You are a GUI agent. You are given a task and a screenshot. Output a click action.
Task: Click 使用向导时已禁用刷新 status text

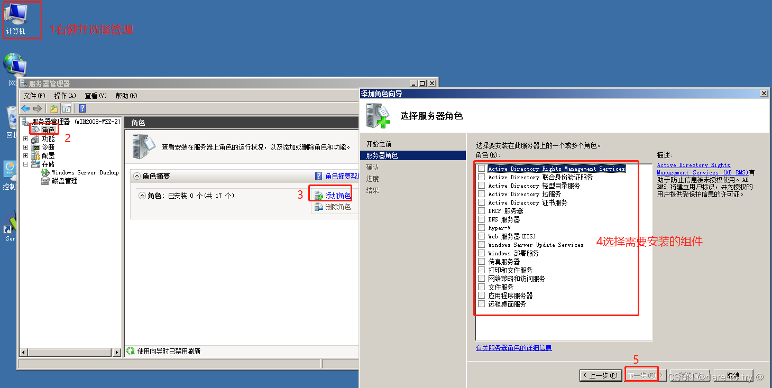169,351
